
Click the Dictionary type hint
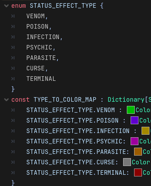point(126,100)
